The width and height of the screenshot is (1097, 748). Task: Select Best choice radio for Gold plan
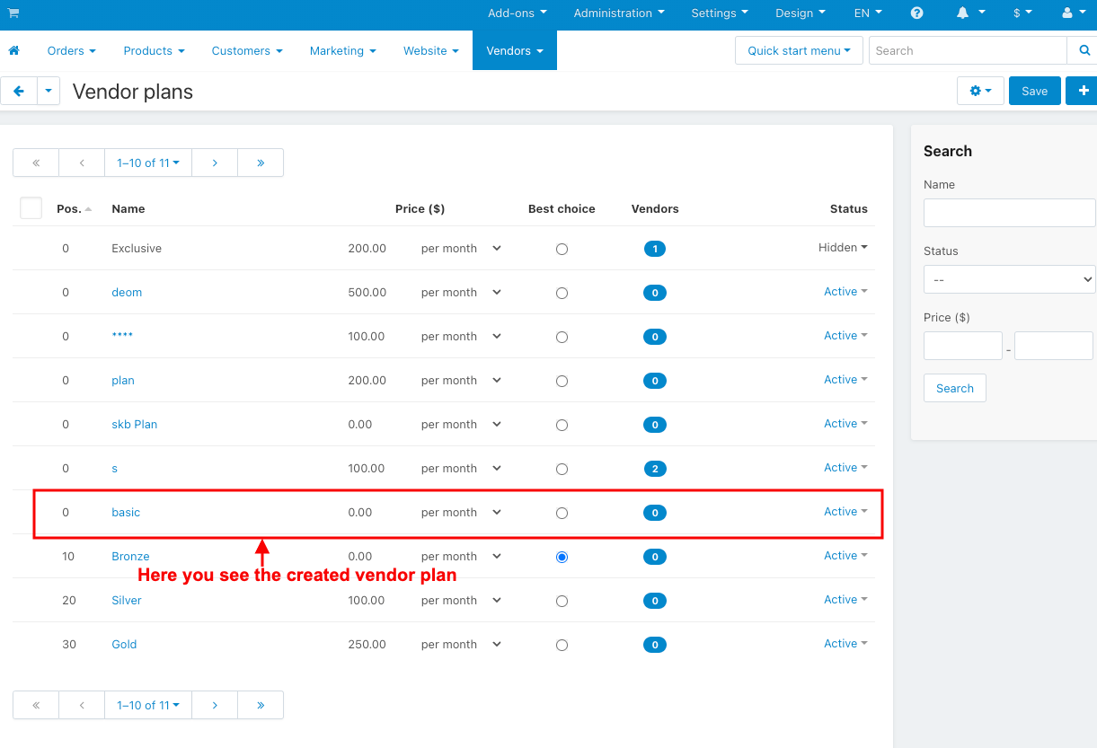coord(562,645)
